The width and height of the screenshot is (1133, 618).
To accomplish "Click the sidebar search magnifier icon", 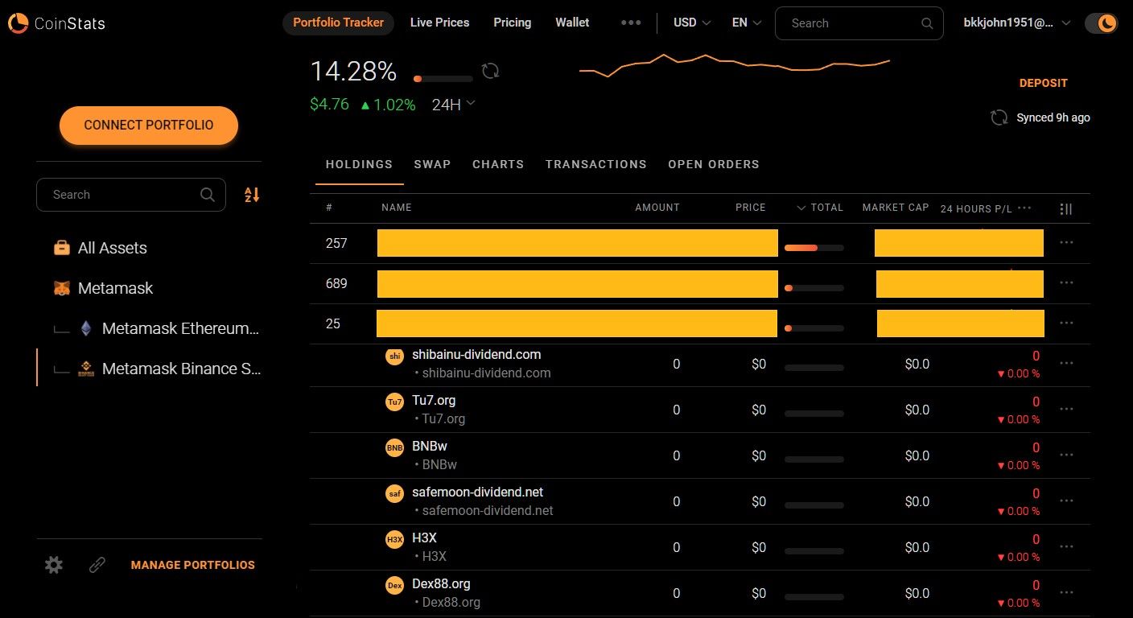I will (208, 195).
